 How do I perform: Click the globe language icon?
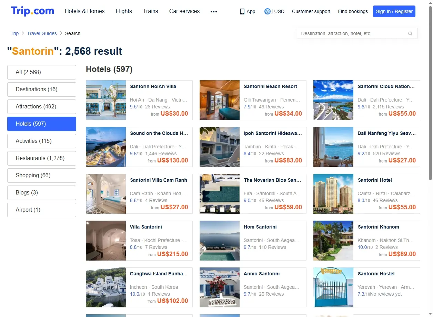[268, 11]
